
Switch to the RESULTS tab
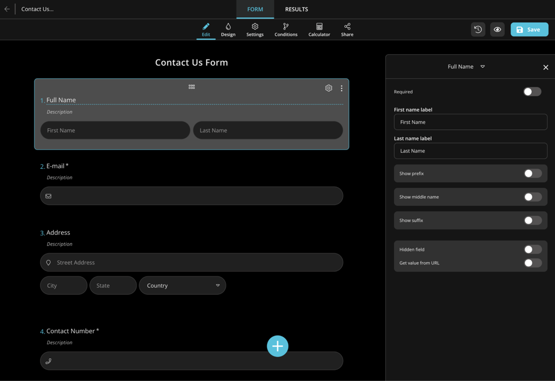tap(296, 9)
